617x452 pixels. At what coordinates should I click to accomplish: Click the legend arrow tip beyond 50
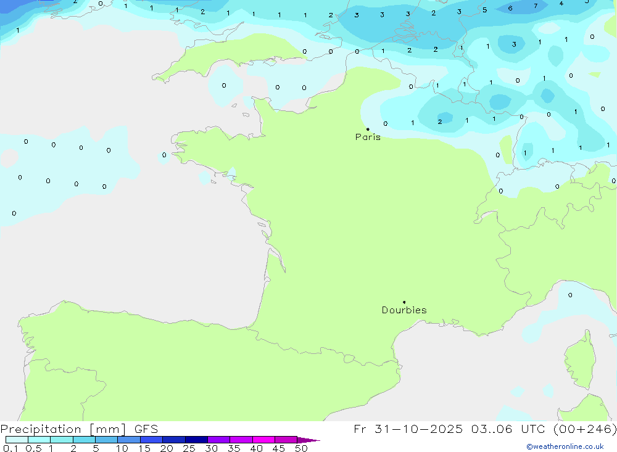(308, 440)
